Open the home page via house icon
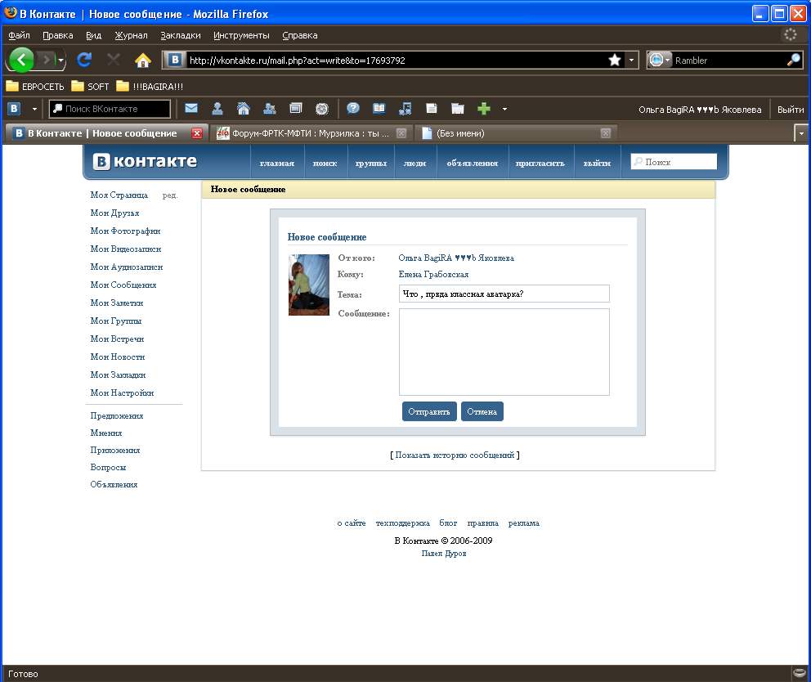Screen dimensions: 811x682 [143, 61]
